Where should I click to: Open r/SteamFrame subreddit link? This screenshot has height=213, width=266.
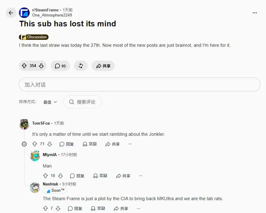click(x=45, y=10)
